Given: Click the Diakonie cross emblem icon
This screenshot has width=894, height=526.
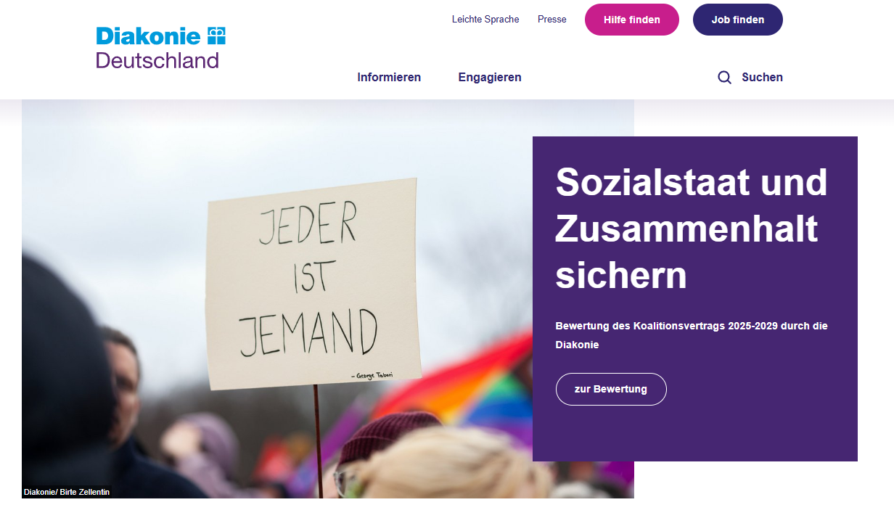Looking at the screenshot, I should 216,36.
